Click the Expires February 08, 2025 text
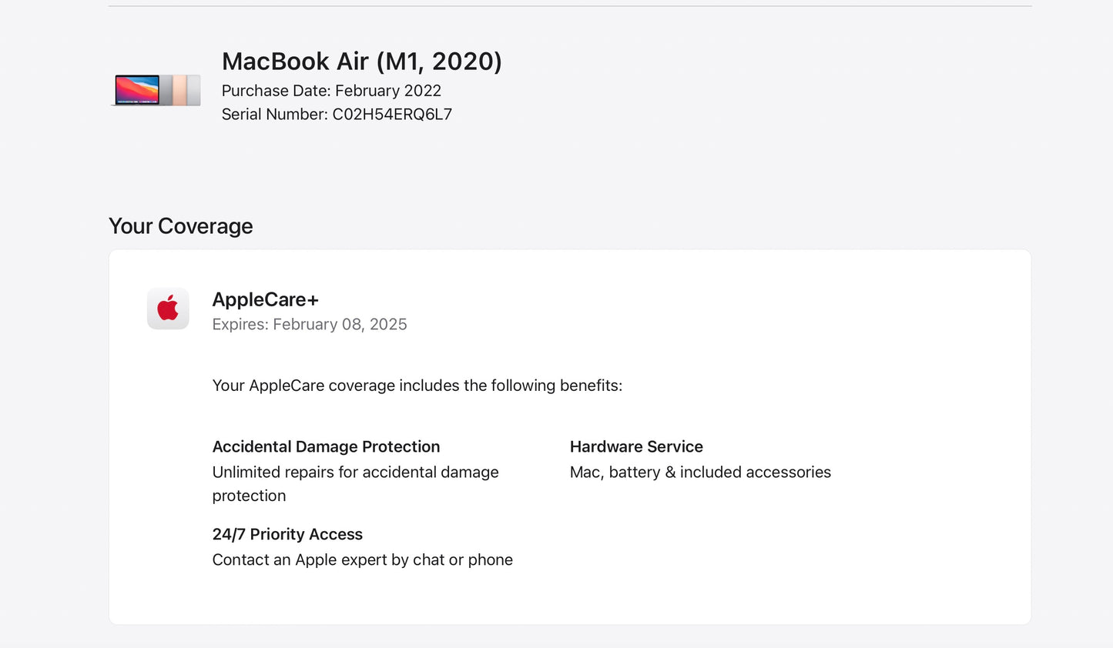1113x648 pixels. coord(309,325)
